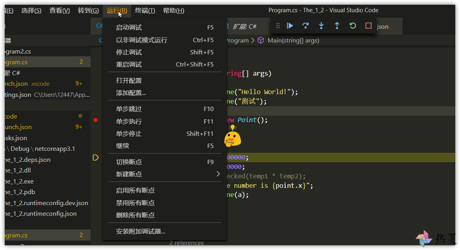Click the green Restart debug icon
The width and height of the screenshot is (460, 250).
tap(352, 26)
